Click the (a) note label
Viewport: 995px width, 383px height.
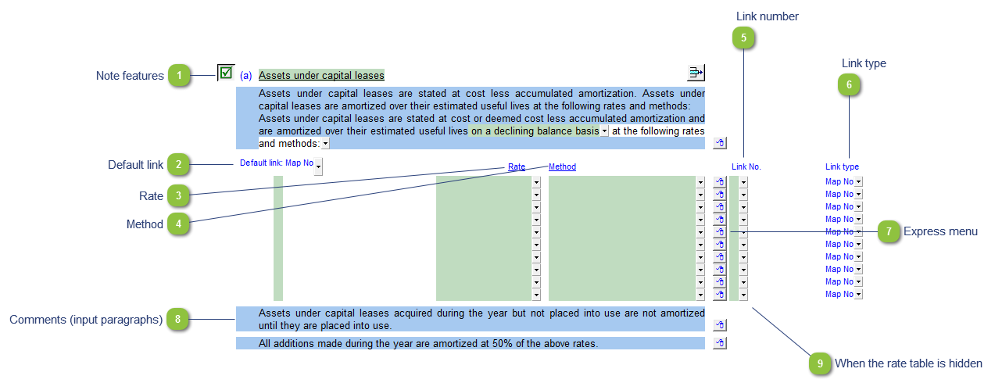click(x=245, y=76)
